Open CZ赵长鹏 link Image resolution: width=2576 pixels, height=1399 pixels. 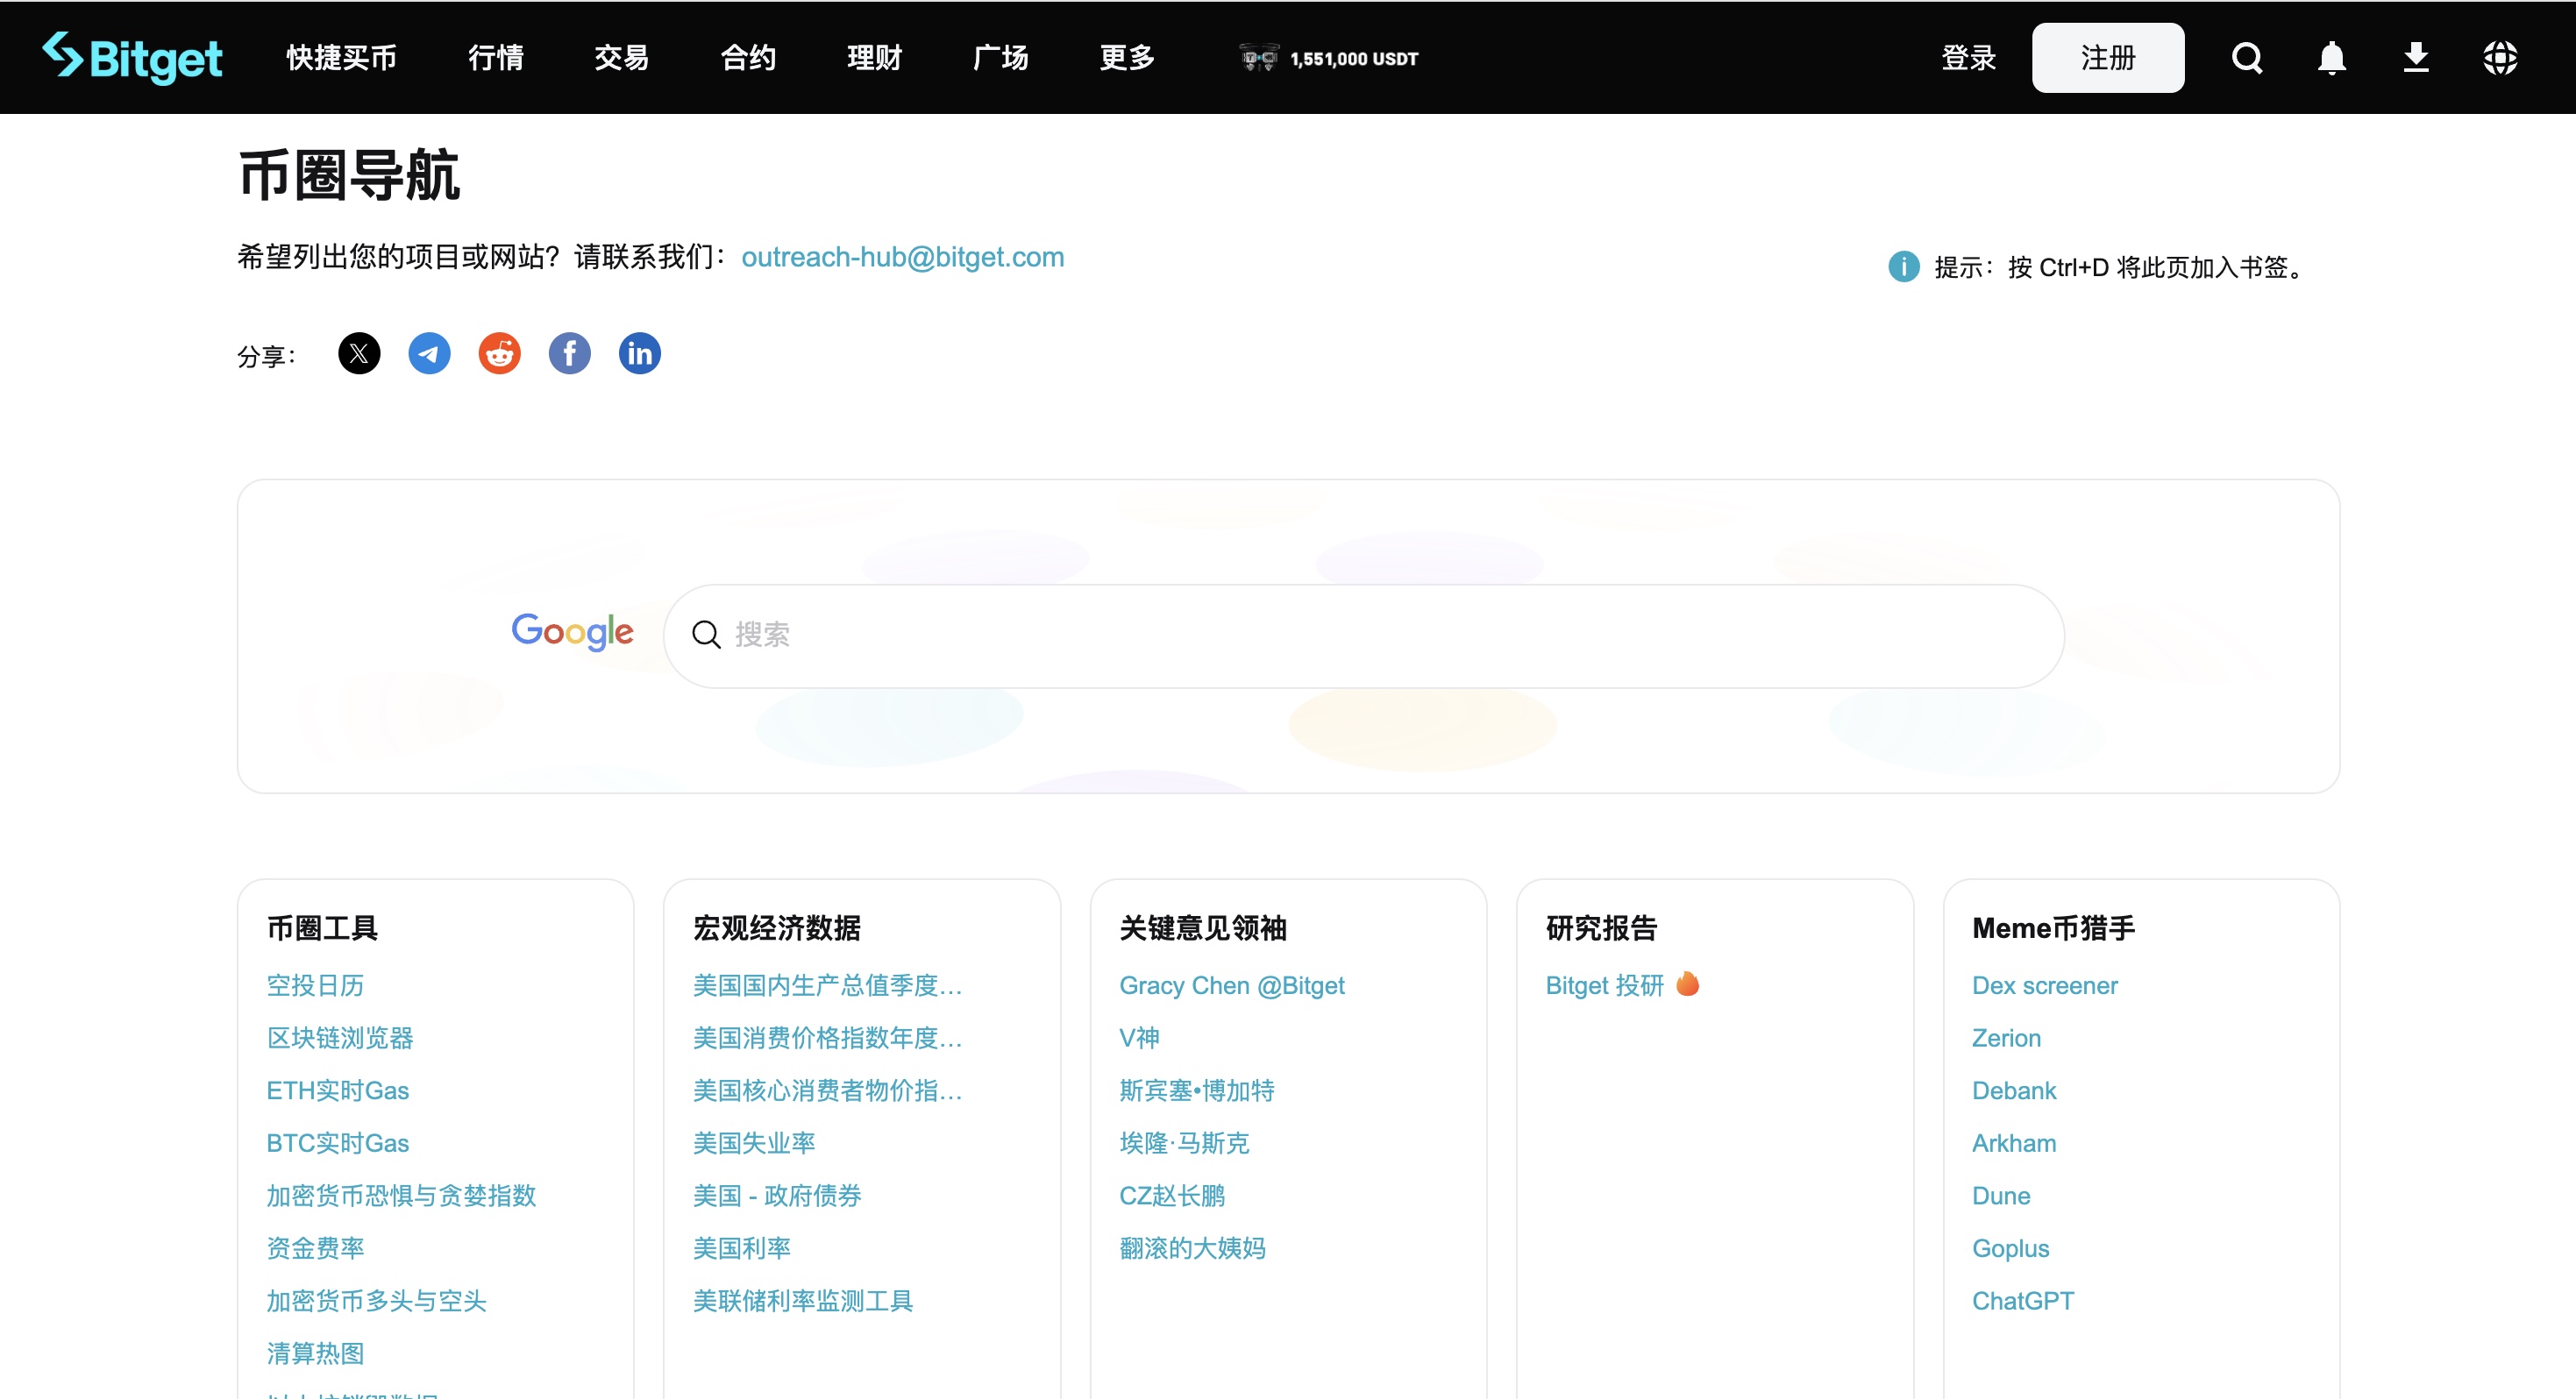pos(1172,1196)
